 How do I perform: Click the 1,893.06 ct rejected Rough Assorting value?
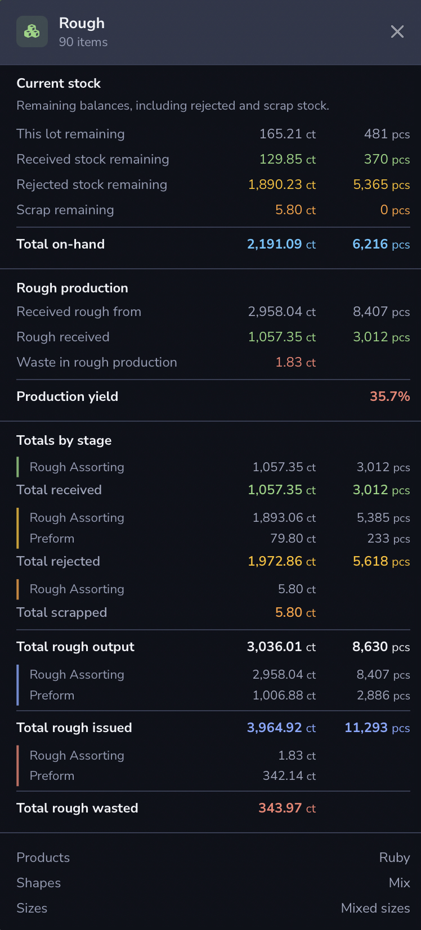(284, 518)
